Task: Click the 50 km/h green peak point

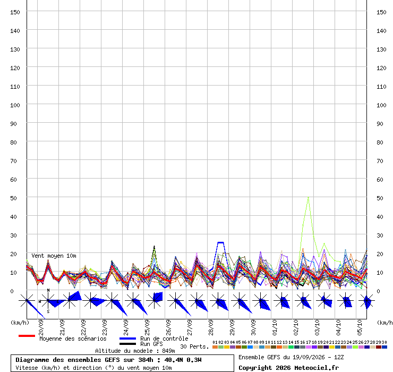Action: [308, 197]
